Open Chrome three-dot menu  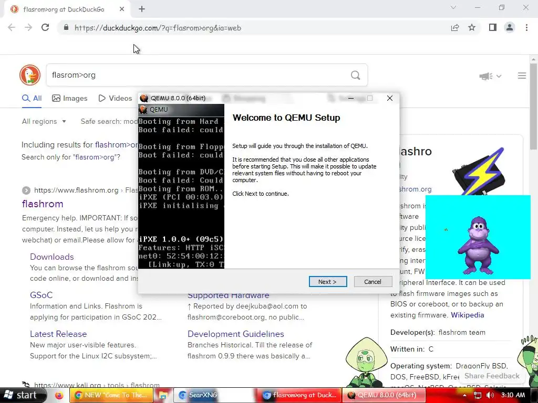click(526, 28)
